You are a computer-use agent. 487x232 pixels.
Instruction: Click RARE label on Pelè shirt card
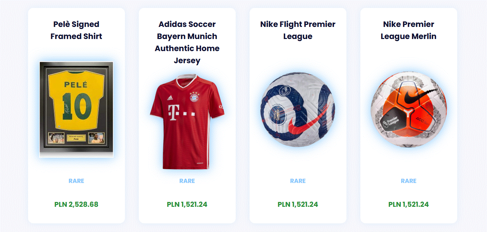tap(76, 181)
